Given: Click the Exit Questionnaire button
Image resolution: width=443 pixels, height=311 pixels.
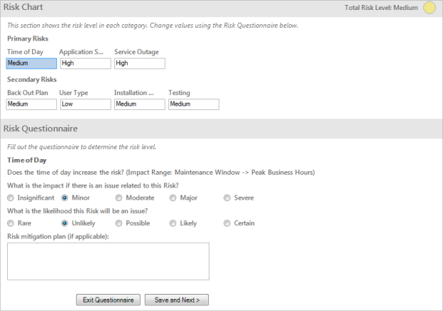Looking at the screenshot, I should (108, 300).
